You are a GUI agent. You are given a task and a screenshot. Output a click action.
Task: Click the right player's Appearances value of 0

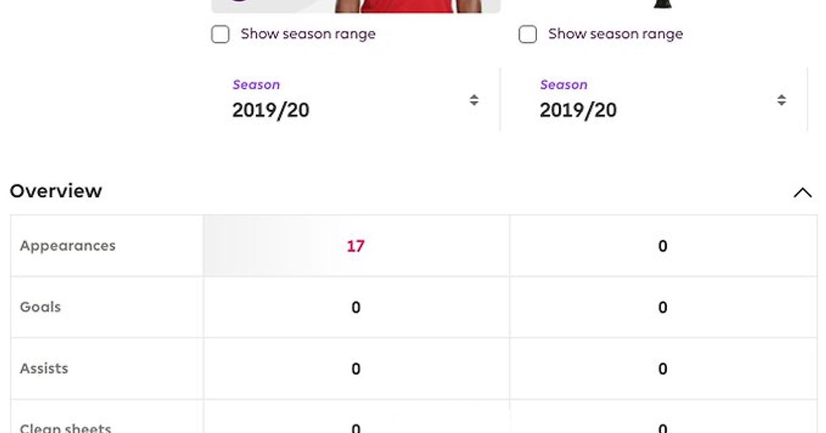662,246
